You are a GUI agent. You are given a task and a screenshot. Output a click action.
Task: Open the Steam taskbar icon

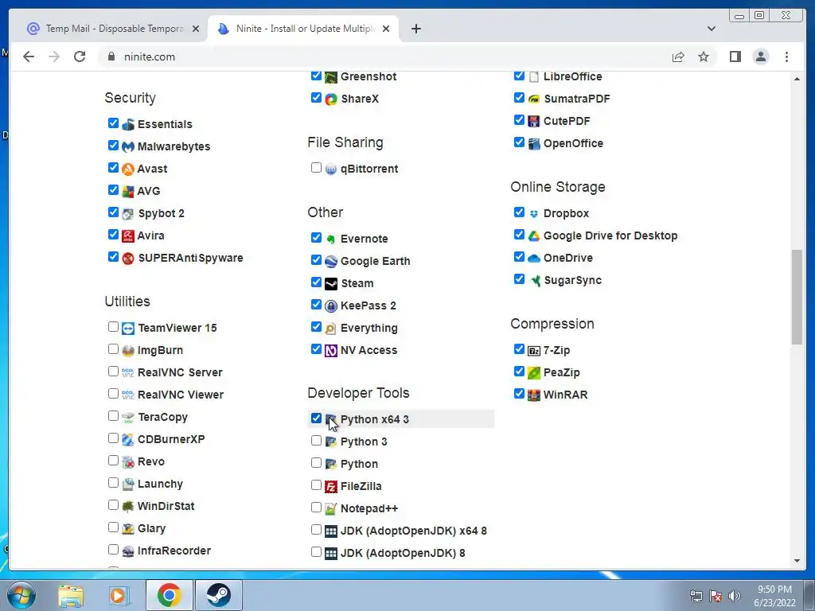pyautogui.click(x=218, y=595)
